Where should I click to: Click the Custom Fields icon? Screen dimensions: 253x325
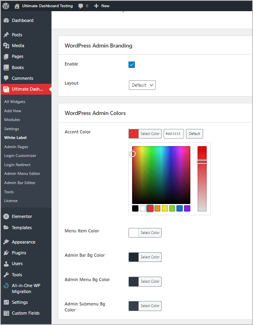pyautogui.click(x=6, y=313)
